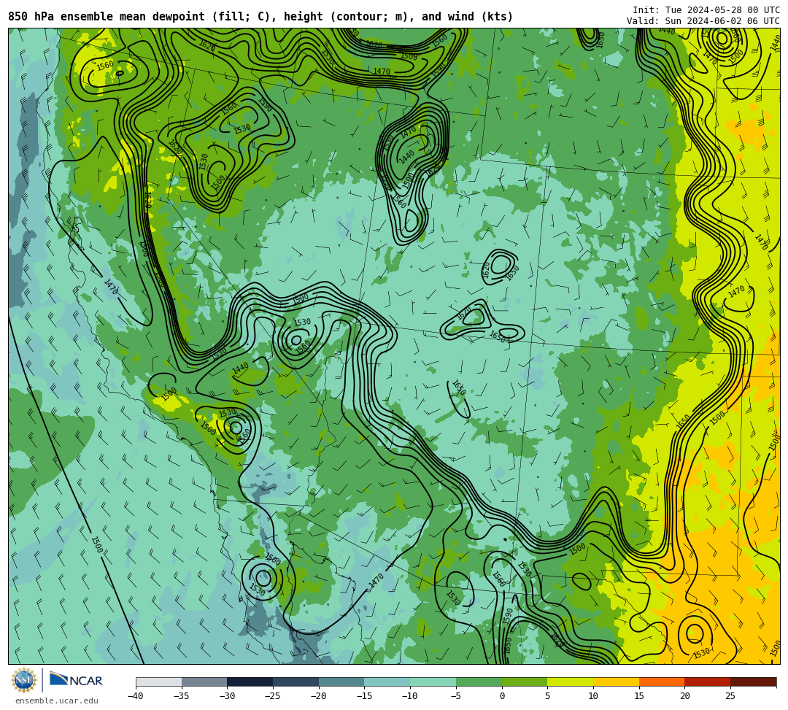The height and width of the screenshot is (710, 788).
Task: Click the NCAR logo
Action: (76, 680)
